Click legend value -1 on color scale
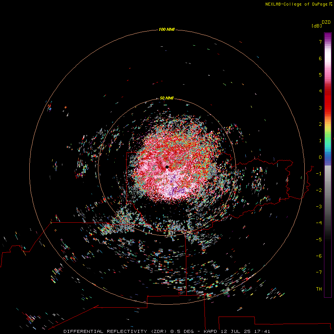This screenshot has width=334, height=334. 319,174
